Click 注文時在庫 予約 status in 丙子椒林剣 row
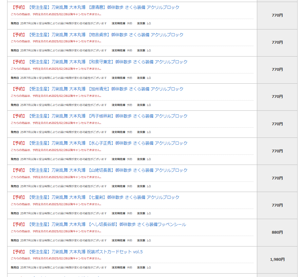This screenshot has width=301, height=277. tap(122, 132)
